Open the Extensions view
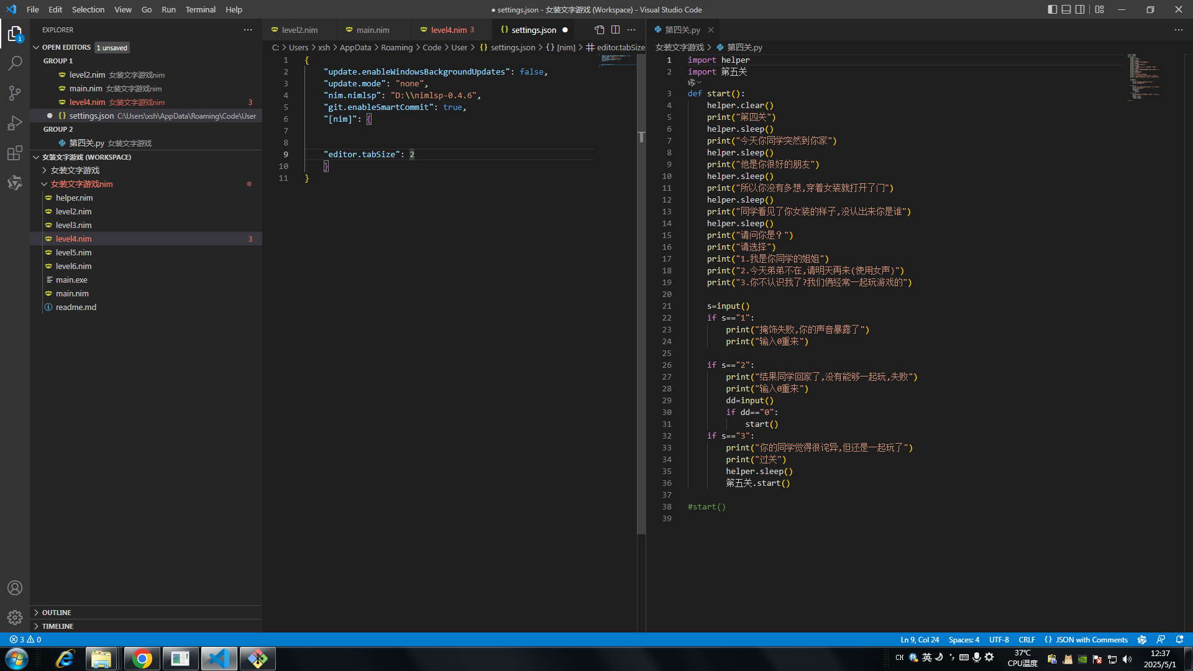The width and height of the screenshot is (1193, 671). tap(15, 153)
